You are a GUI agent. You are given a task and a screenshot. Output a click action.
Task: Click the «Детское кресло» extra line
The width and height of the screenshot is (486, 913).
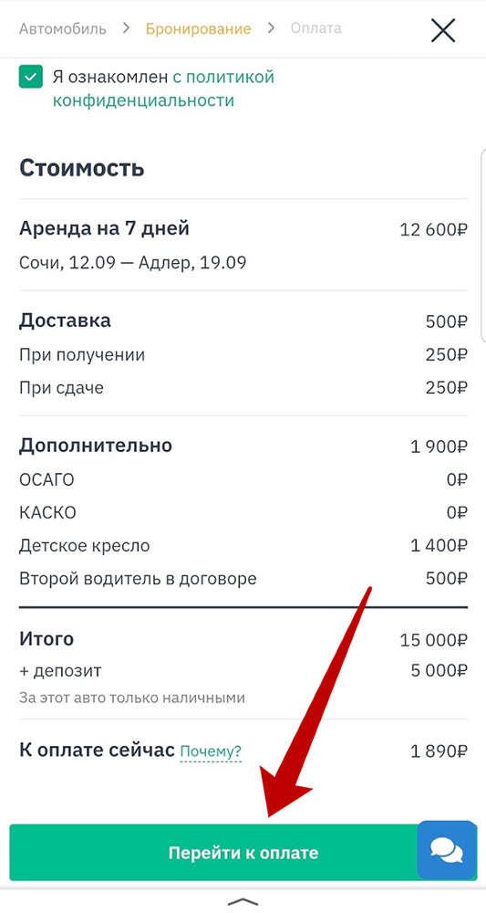pyautogui.click(x=243, y=546)
